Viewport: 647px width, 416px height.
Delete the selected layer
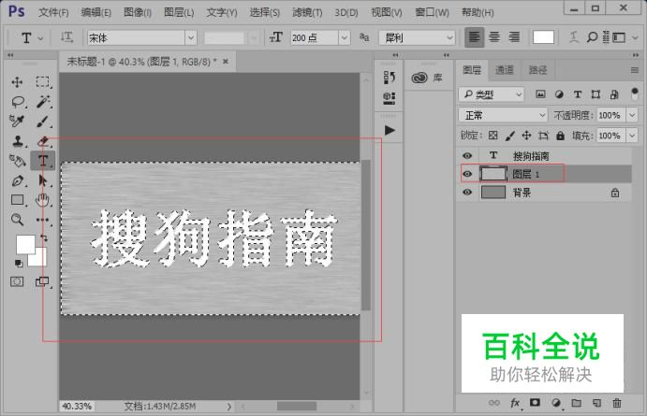click(x=617, y=403)
